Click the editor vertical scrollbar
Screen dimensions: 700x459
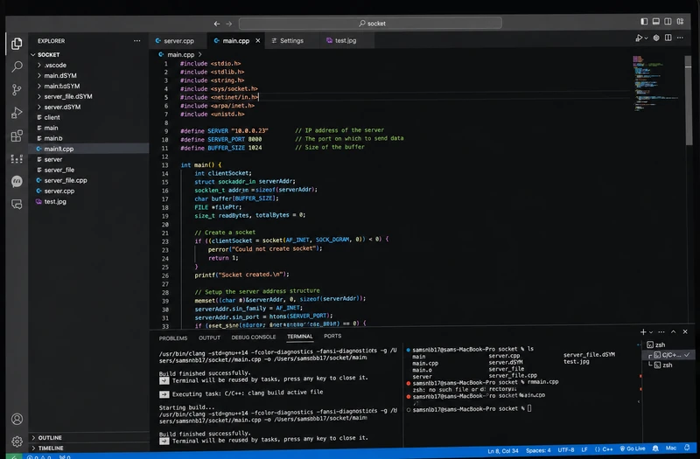(x=688, y=101)
